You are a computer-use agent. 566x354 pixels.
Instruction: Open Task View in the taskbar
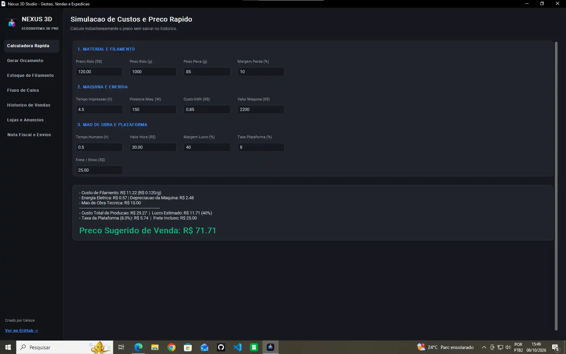121,347
